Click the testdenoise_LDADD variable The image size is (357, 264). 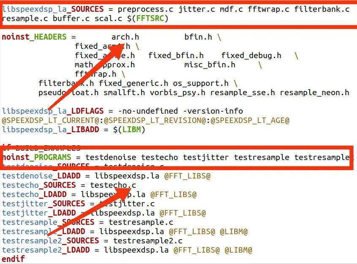pyautogui.click(x=41, y=176)
